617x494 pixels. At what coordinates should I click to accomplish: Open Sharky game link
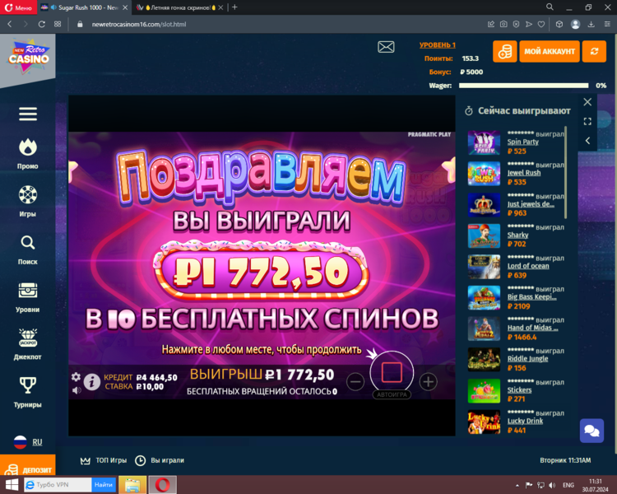[517, 235]
